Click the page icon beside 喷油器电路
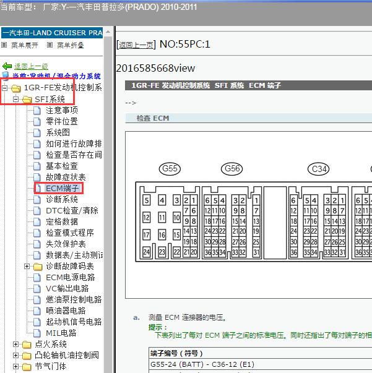372x373 pixels. pyautogui.click(x=37, y=311)
